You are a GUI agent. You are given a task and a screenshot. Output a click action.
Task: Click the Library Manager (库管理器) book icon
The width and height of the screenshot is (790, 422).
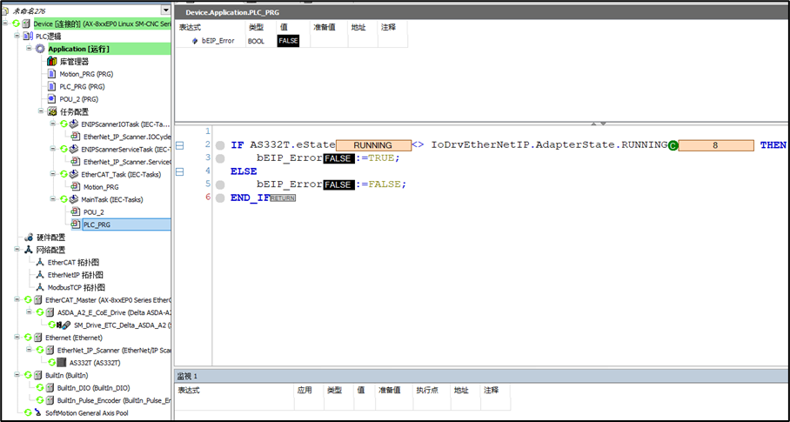point(51,62)
